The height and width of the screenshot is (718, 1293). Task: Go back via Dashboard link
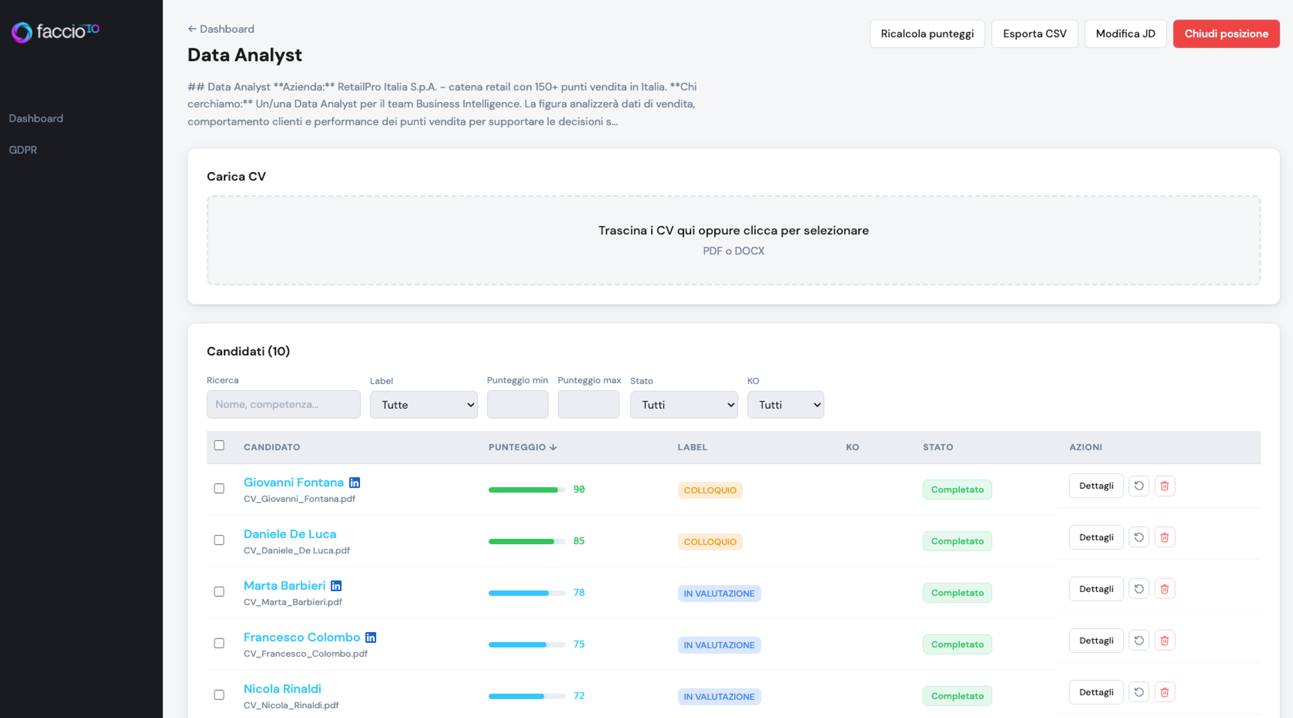[x=221, y=29]
